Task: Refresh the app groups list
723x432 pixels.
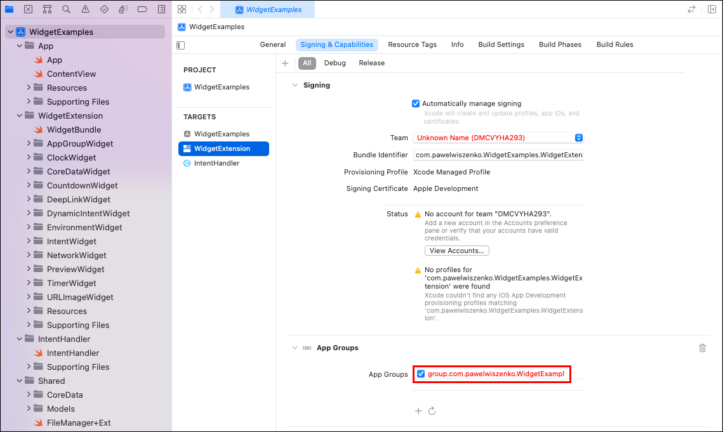Action: 432,411
